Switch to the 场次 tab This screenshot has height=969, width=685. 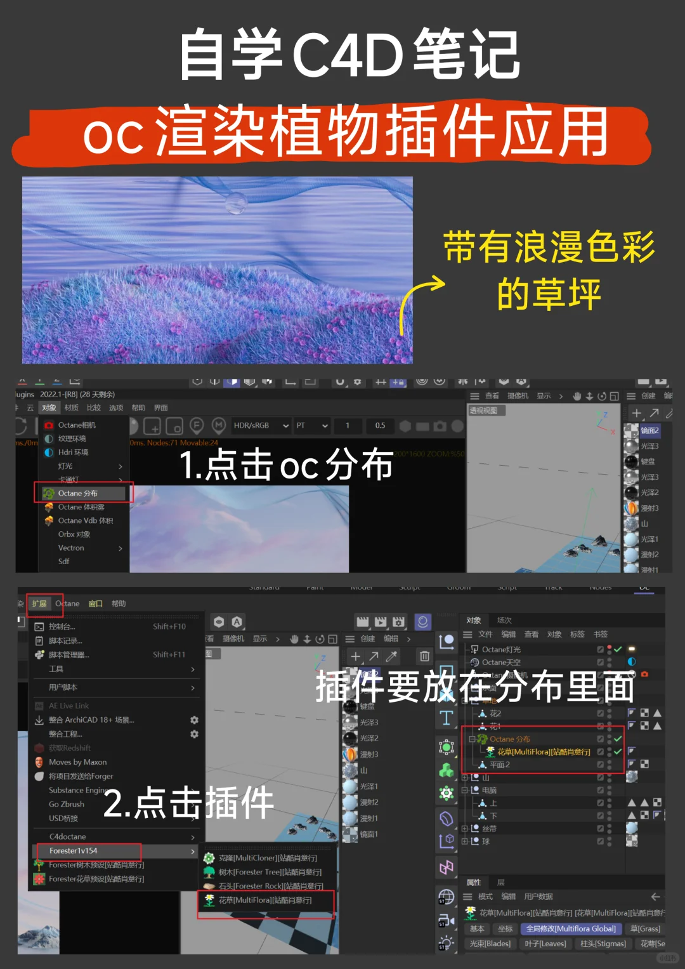[505, 621]
